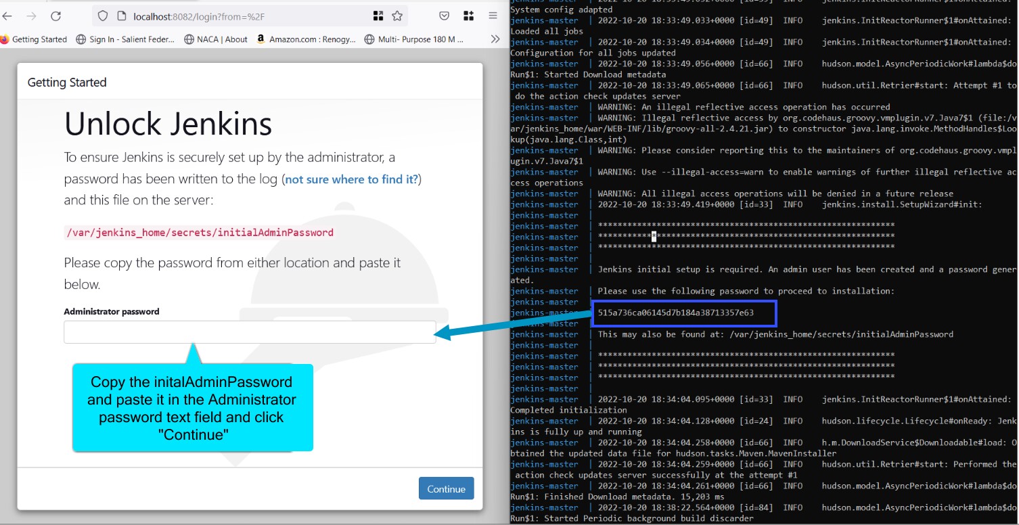Click the browser forward arrow

[x=31, y=16]
